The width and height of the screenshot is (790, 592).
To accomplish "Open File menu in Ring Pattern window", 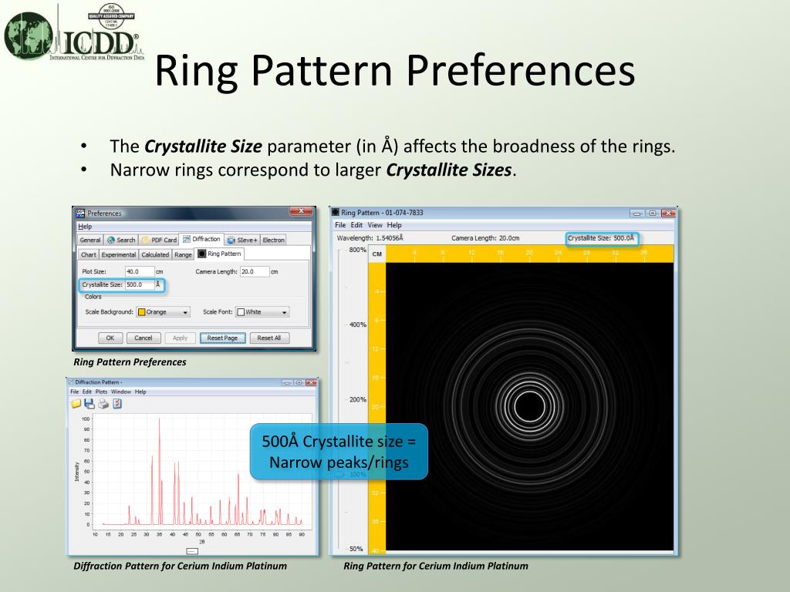I will 340,225.
